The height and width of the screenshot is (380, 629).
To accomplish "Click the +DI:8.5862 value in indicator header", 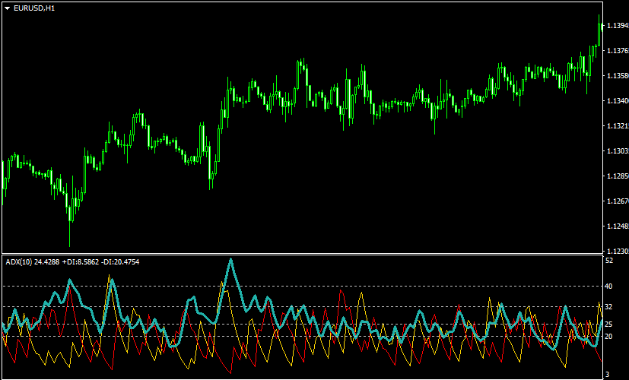I will [79, 261].
